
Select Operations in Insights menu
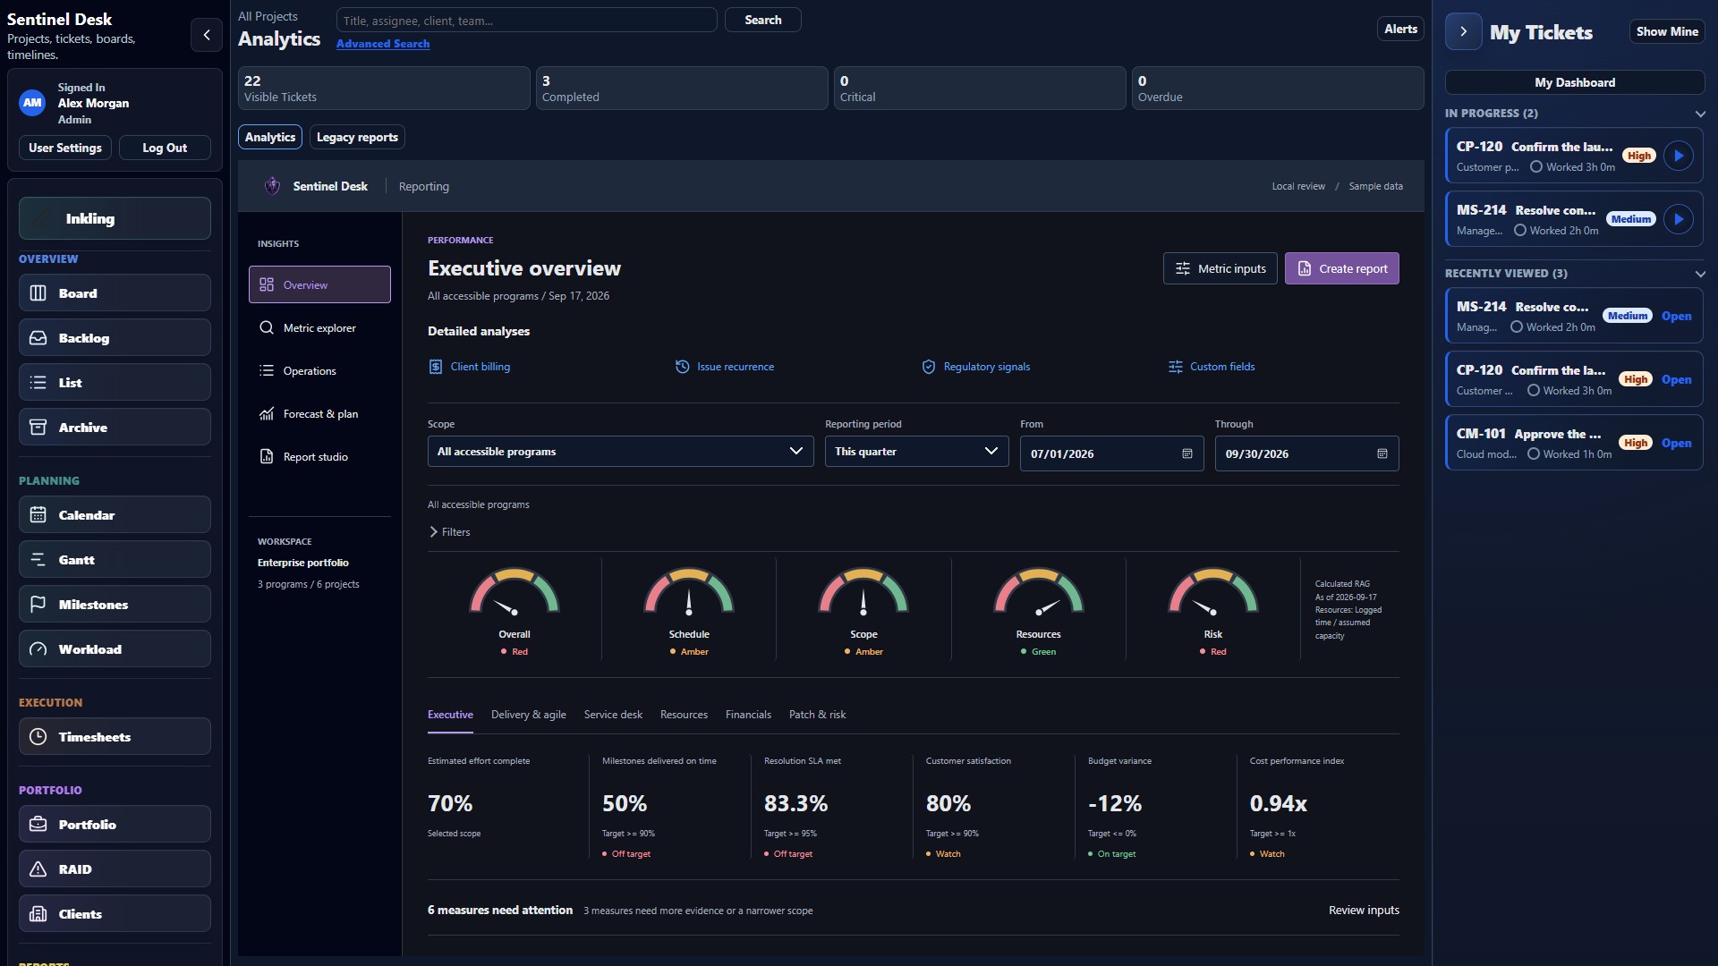[x=319, y=371]
